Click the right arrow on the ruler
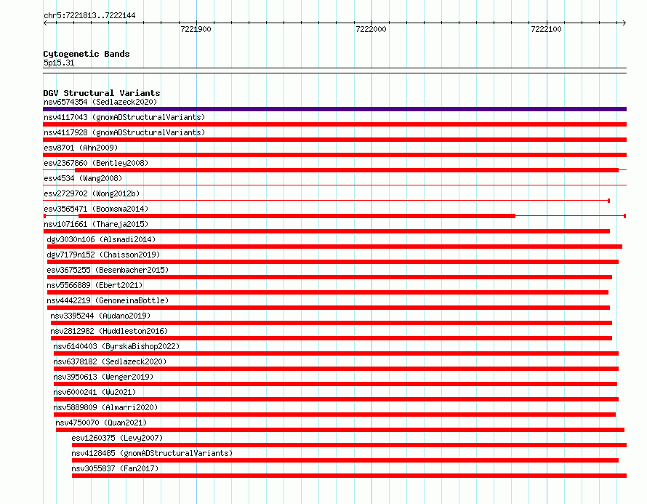 pyautogui.click(x=624, y=23)
